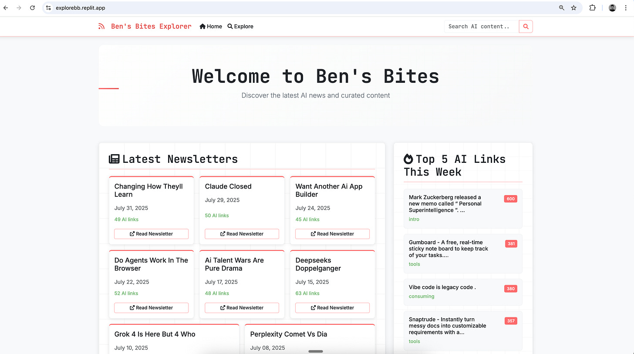The height and width of the screenshot is (354, 634).
Task: Open the Vibe code is legacy code link
Action: [442, 287]
